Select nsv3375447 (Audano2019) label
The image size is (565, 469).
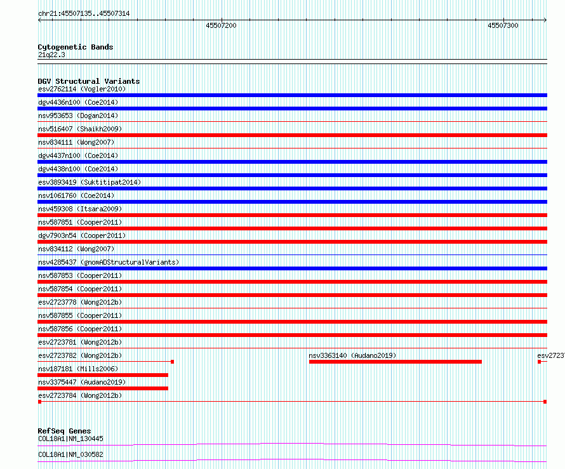82,382
